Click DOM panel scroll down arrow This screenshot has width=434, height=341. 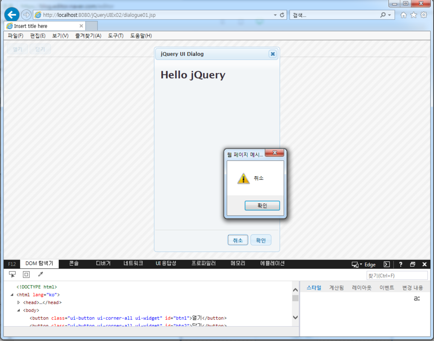(x=295, y=317)
